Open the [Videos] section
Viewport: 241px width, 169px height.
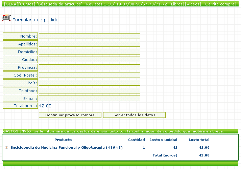coord(193,4)
